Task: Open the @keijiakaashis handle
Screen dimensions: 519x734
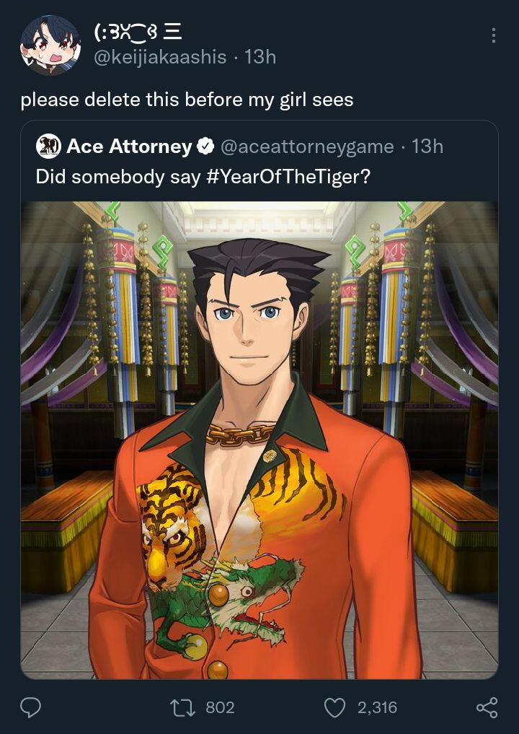Action: pyautogui.click(x=160, y=57)
